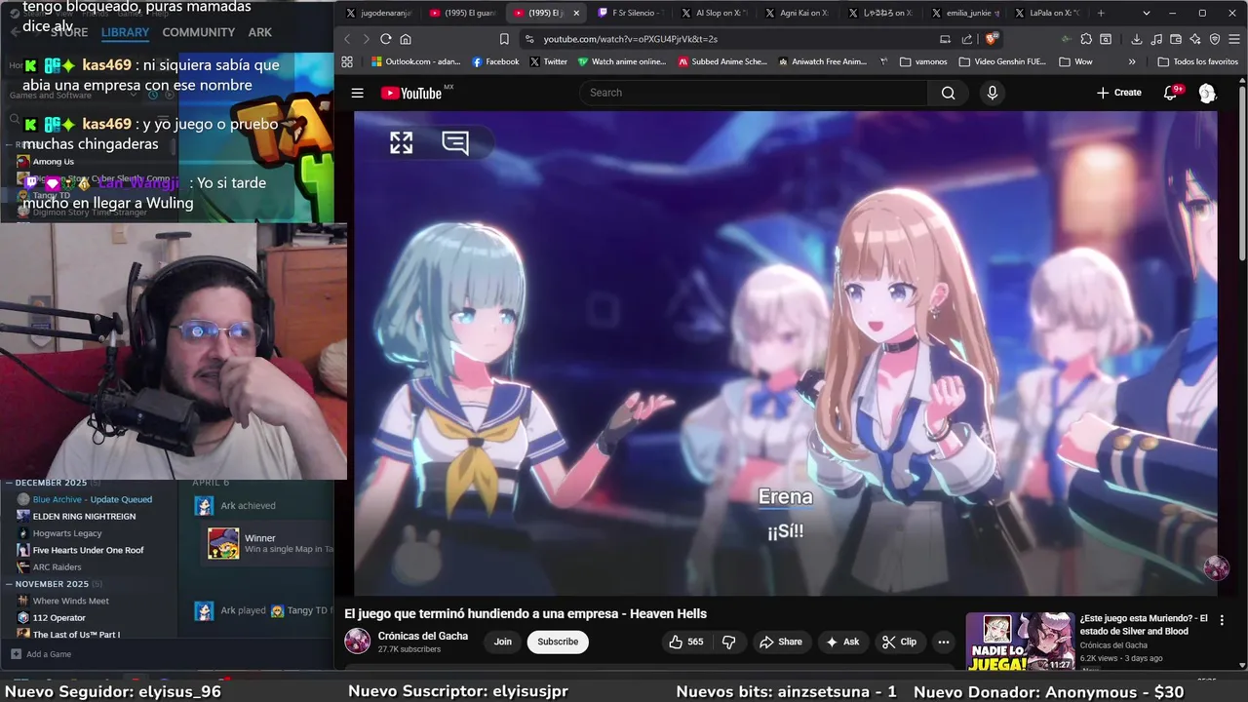Open Aniwatch Free Anime bookmark
The height and width of the screenshot is (702, 1248).
coord(822,61)
